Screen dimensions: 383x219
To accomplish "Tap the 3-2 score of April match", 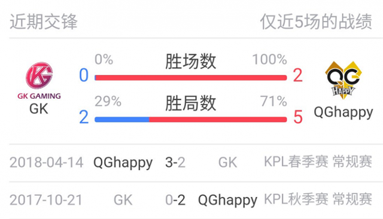I will [x=175, y=162].
